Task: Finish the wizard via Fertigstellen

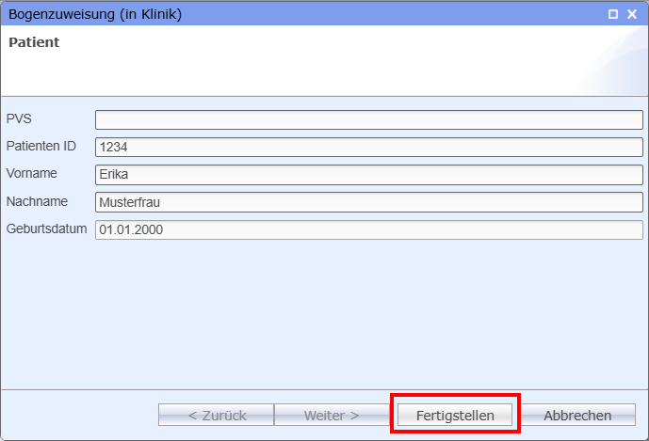Action: 455,415
